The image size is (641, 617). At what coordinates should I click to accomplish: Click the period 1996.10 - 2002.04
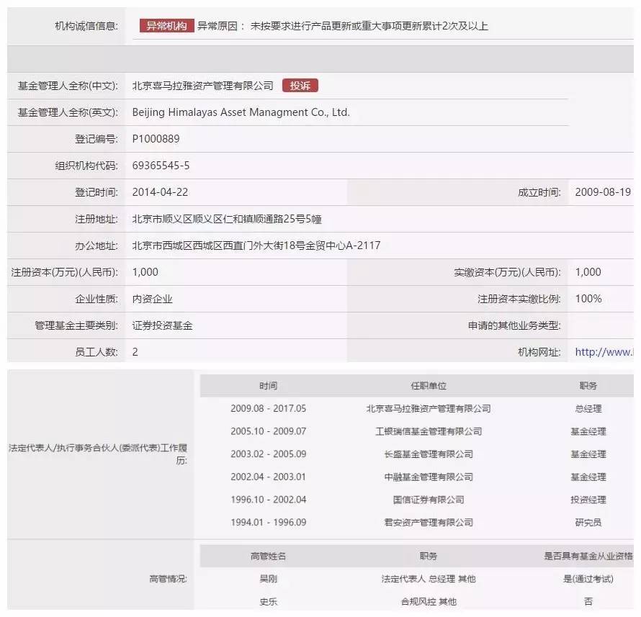(268, 500)
